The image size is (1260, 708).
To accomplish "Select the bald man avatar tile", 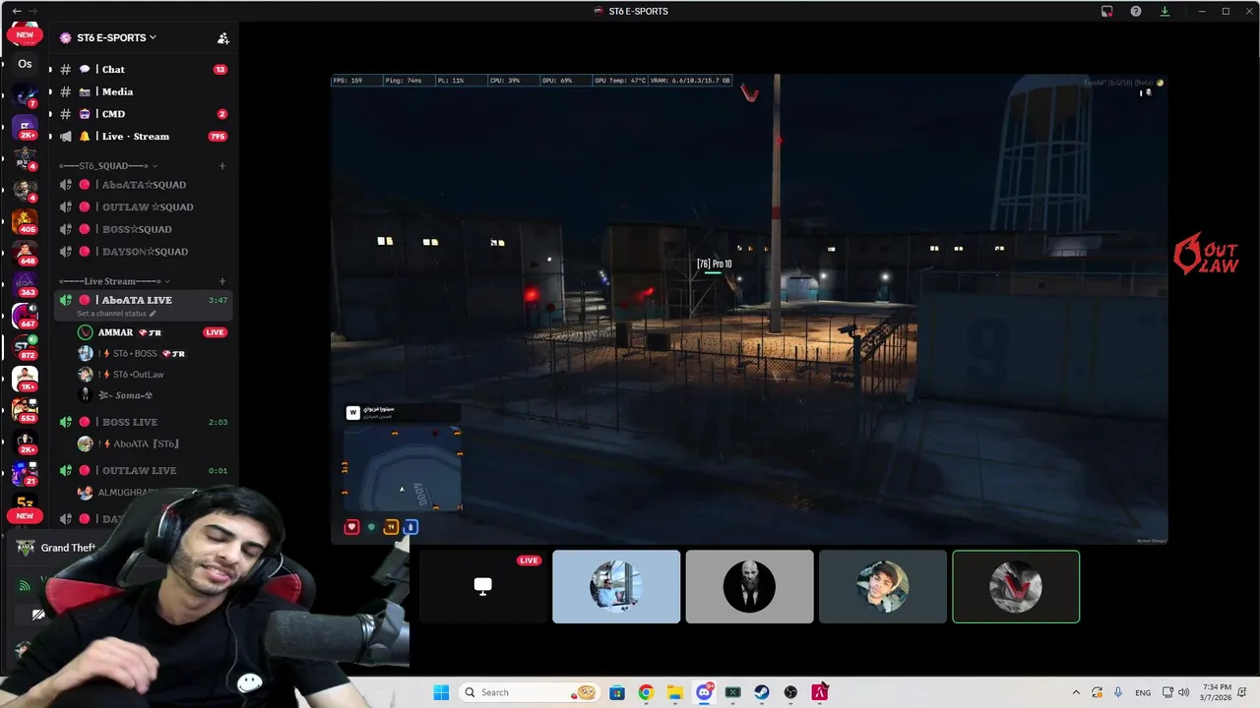I will pyautogui.click(x=749, y=586).
